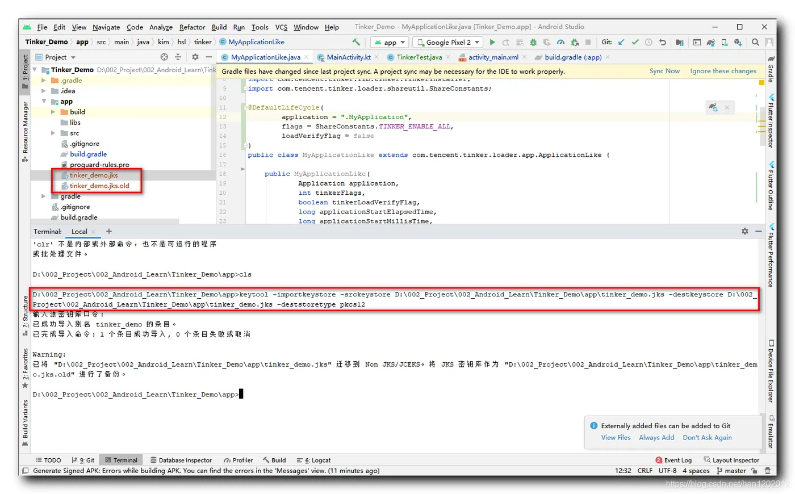
Task: Commit changes with Git checkmark icon
Action: (635, 42)
